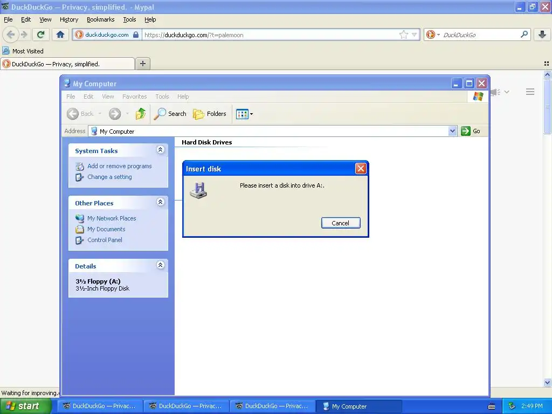552x414 pixels.
Task: Click the Most Visited bookmarks item
Action: pos(23,51)
